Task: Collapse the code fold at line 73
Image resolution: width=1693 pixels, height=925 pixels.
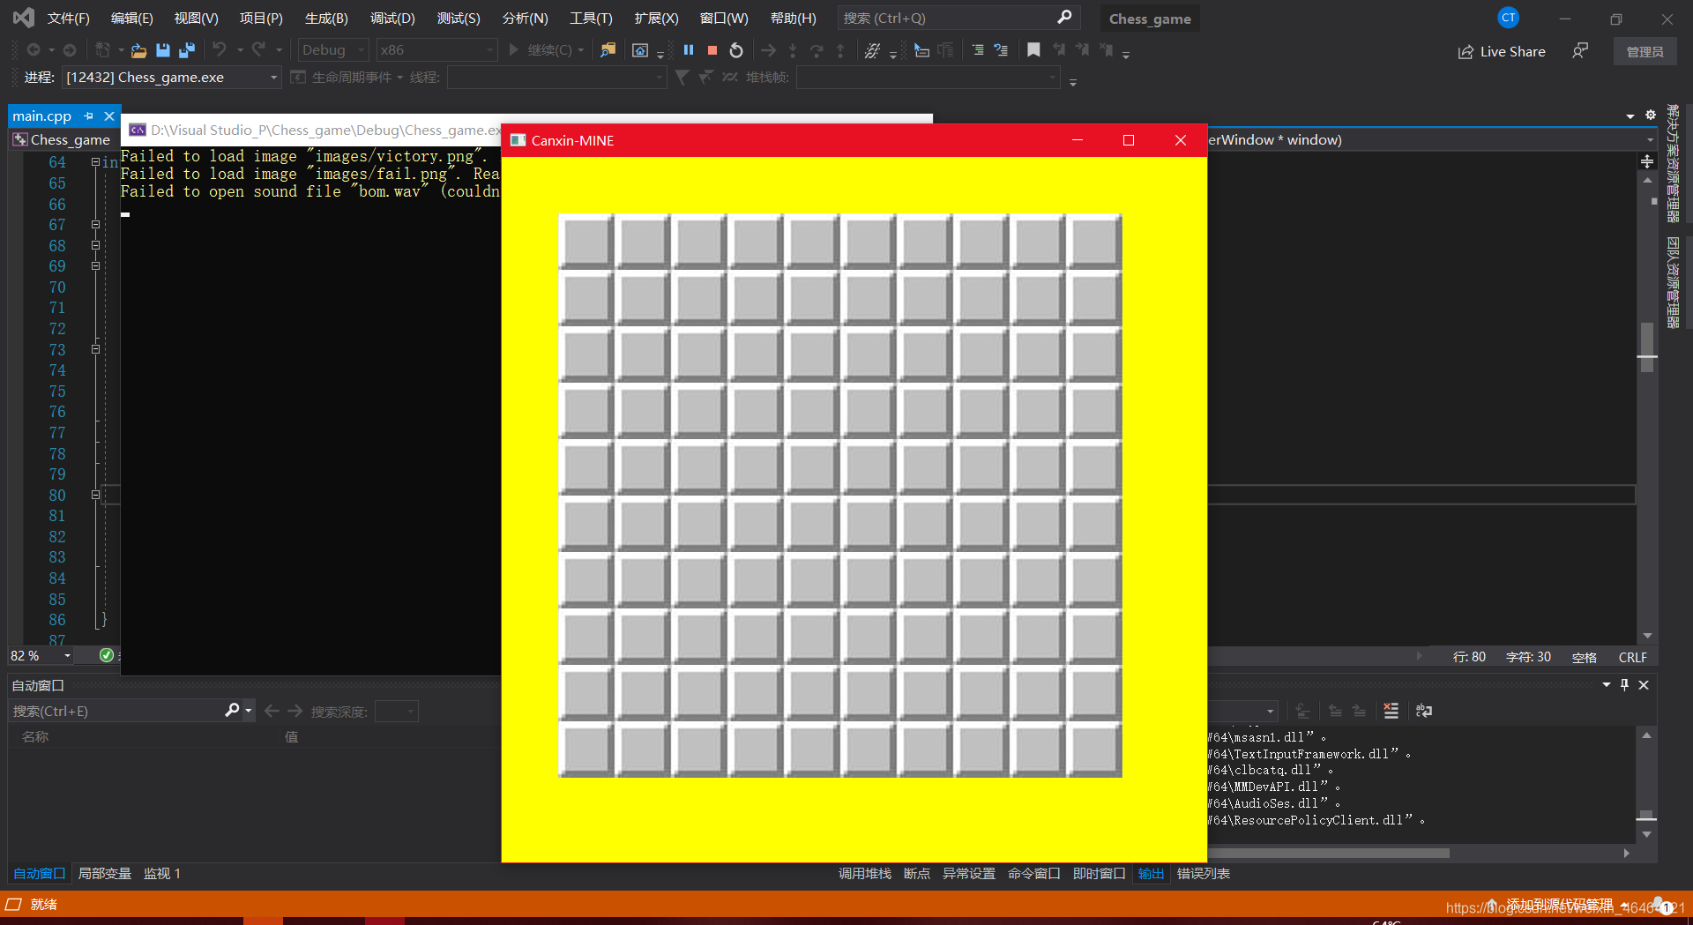Action: tap(95, 349)
